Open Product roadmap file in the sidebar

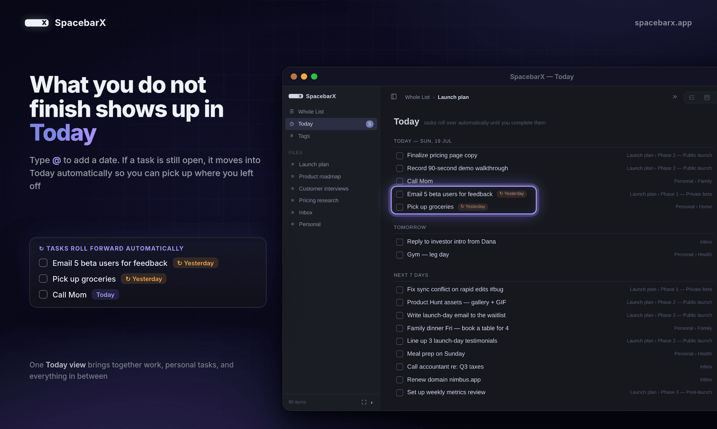point(320,176)
